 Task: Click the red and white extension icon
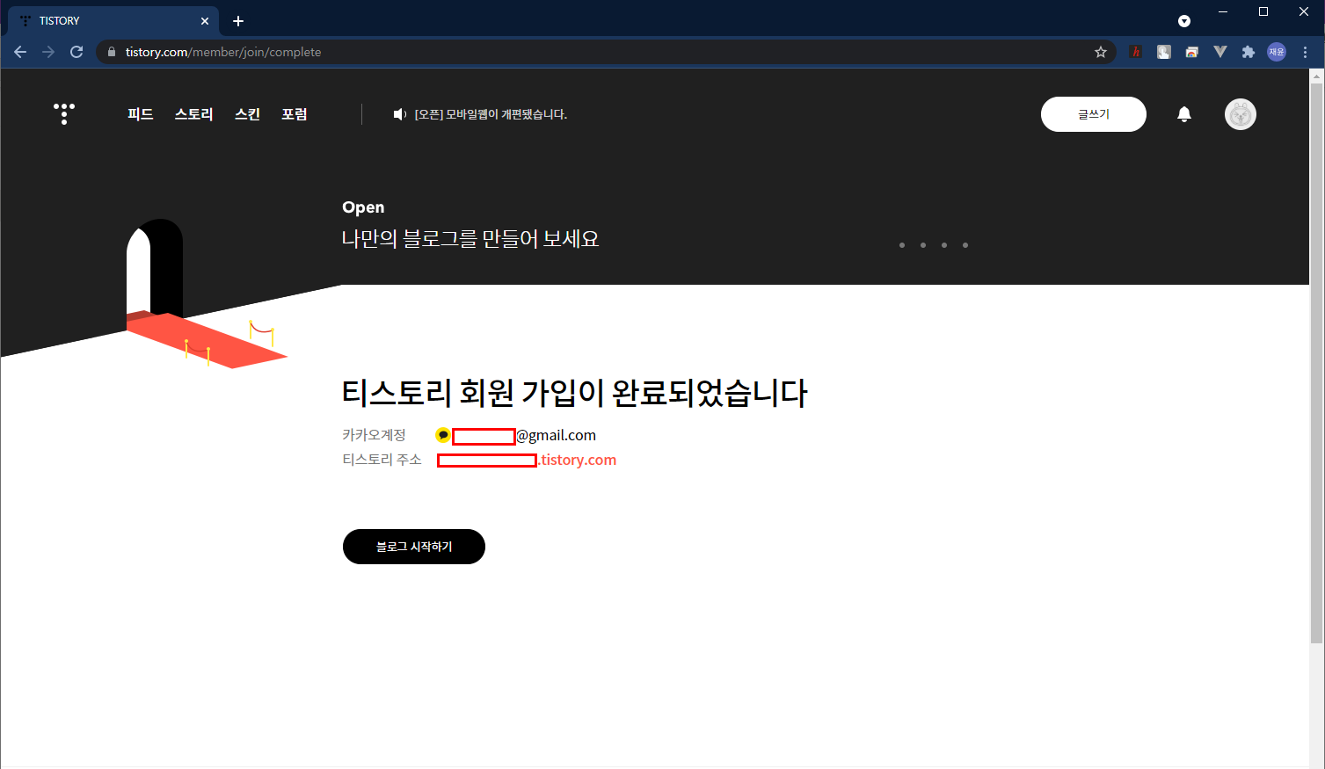tap(1191, 52)
